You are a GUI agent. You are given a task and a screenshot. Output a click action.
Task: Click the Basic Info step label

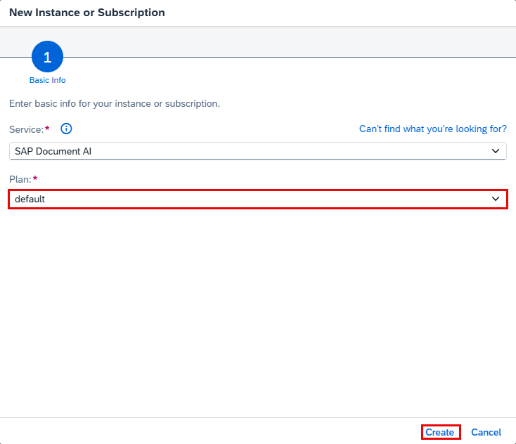pos(47,80)
